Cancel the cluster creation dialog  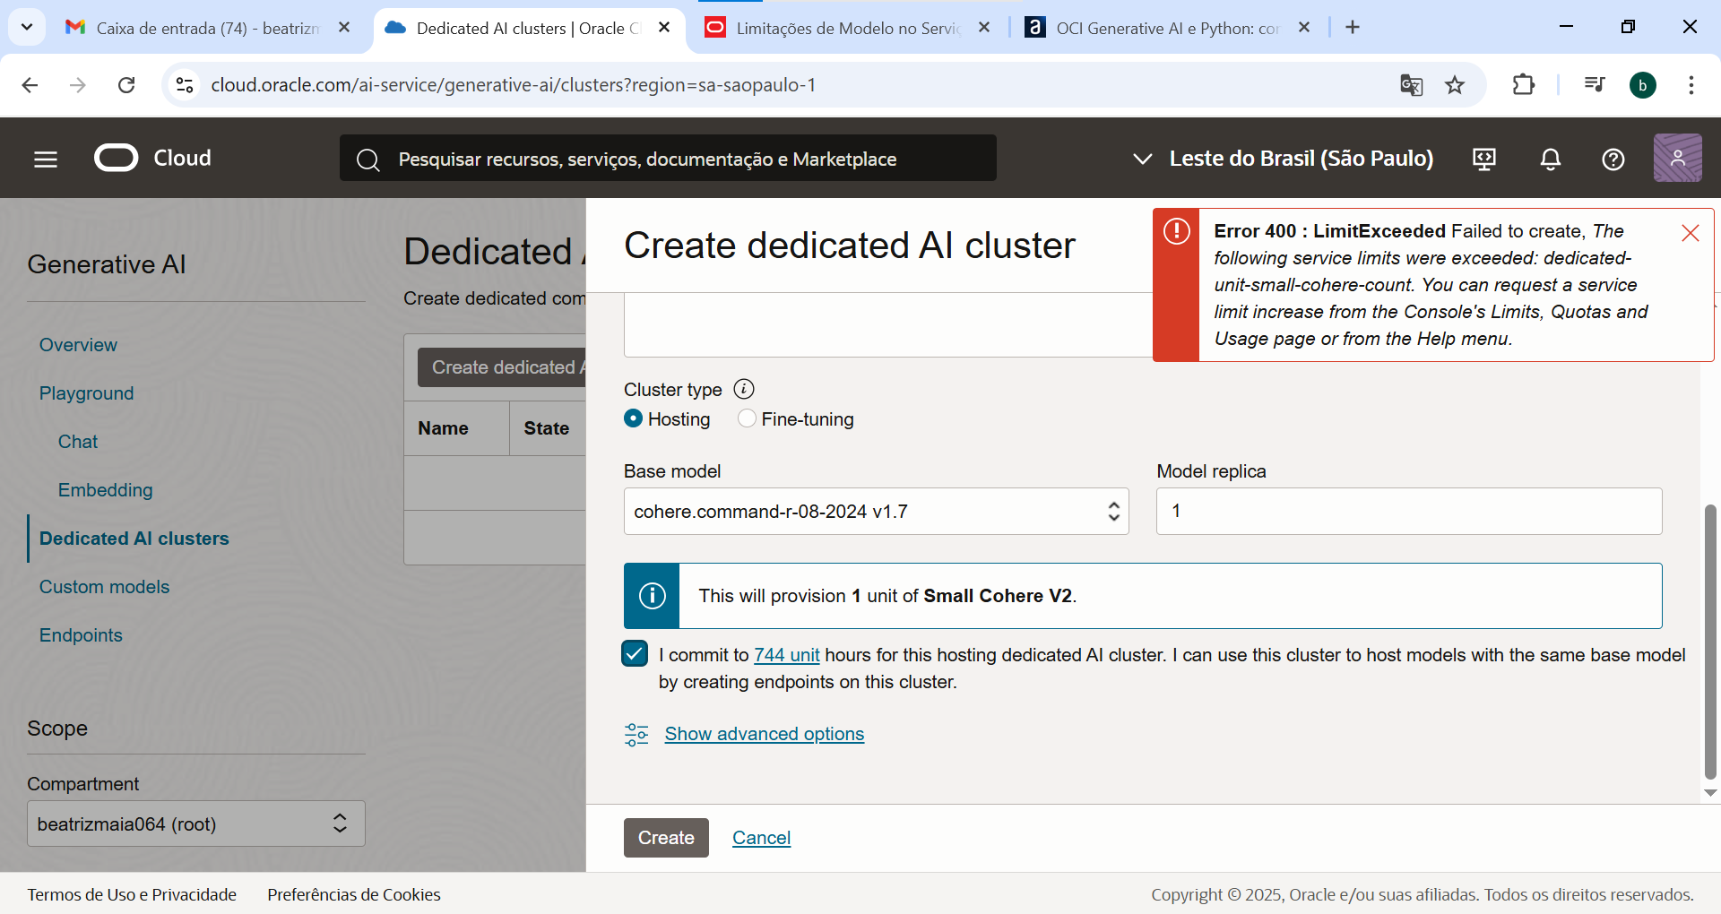(x=761, y=838)
